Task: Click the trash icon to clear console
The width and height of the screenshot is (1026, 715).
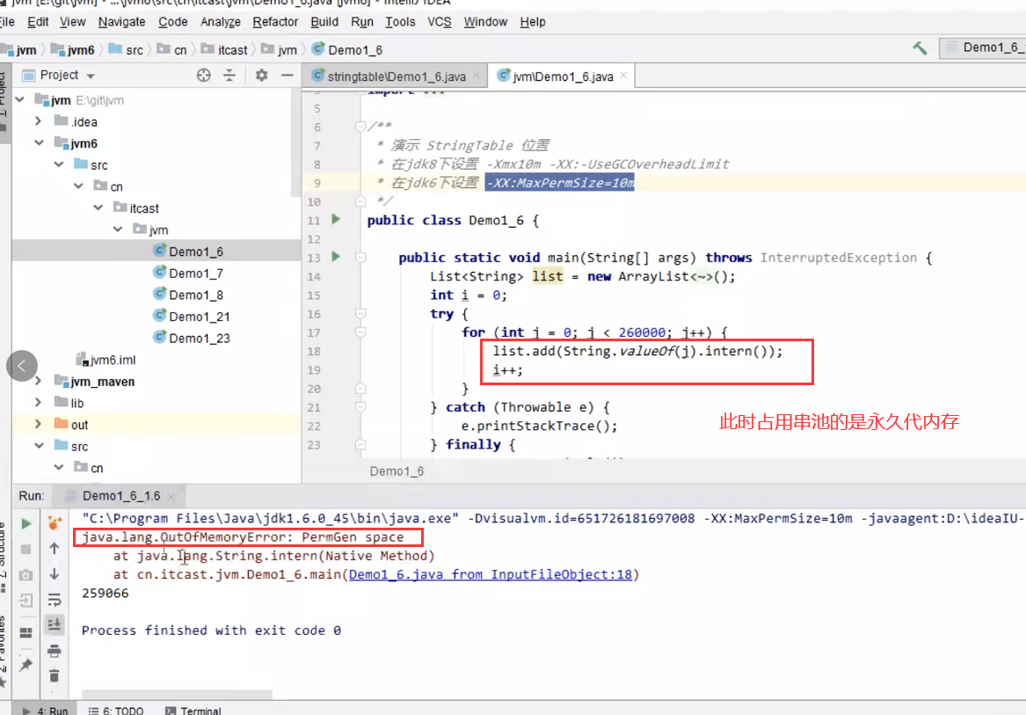Action: (54, 675)
